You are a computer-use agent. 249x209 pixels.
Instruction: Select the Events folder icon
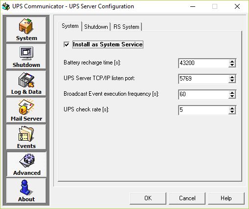point(26,137)
